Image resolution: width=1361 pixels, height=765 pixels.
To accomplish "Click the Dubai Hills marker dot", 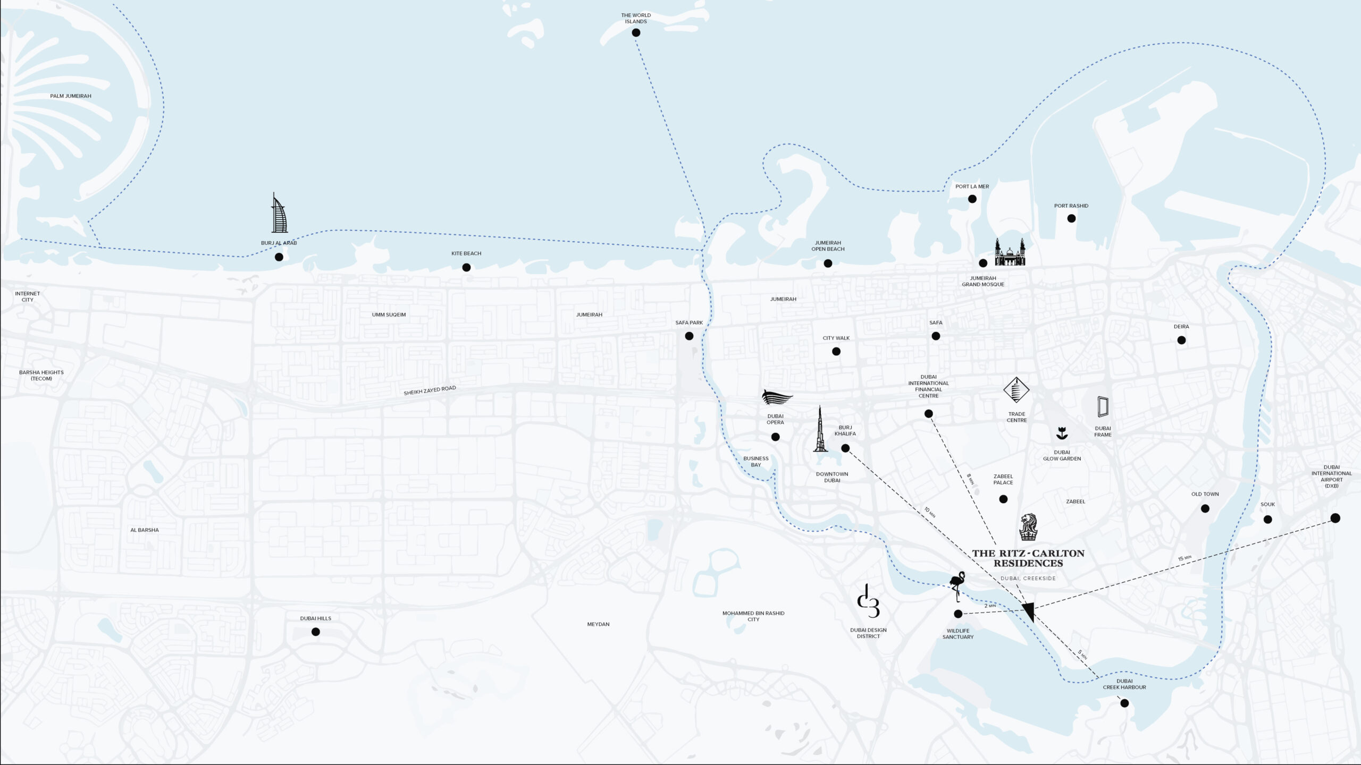I will point(316,632).
